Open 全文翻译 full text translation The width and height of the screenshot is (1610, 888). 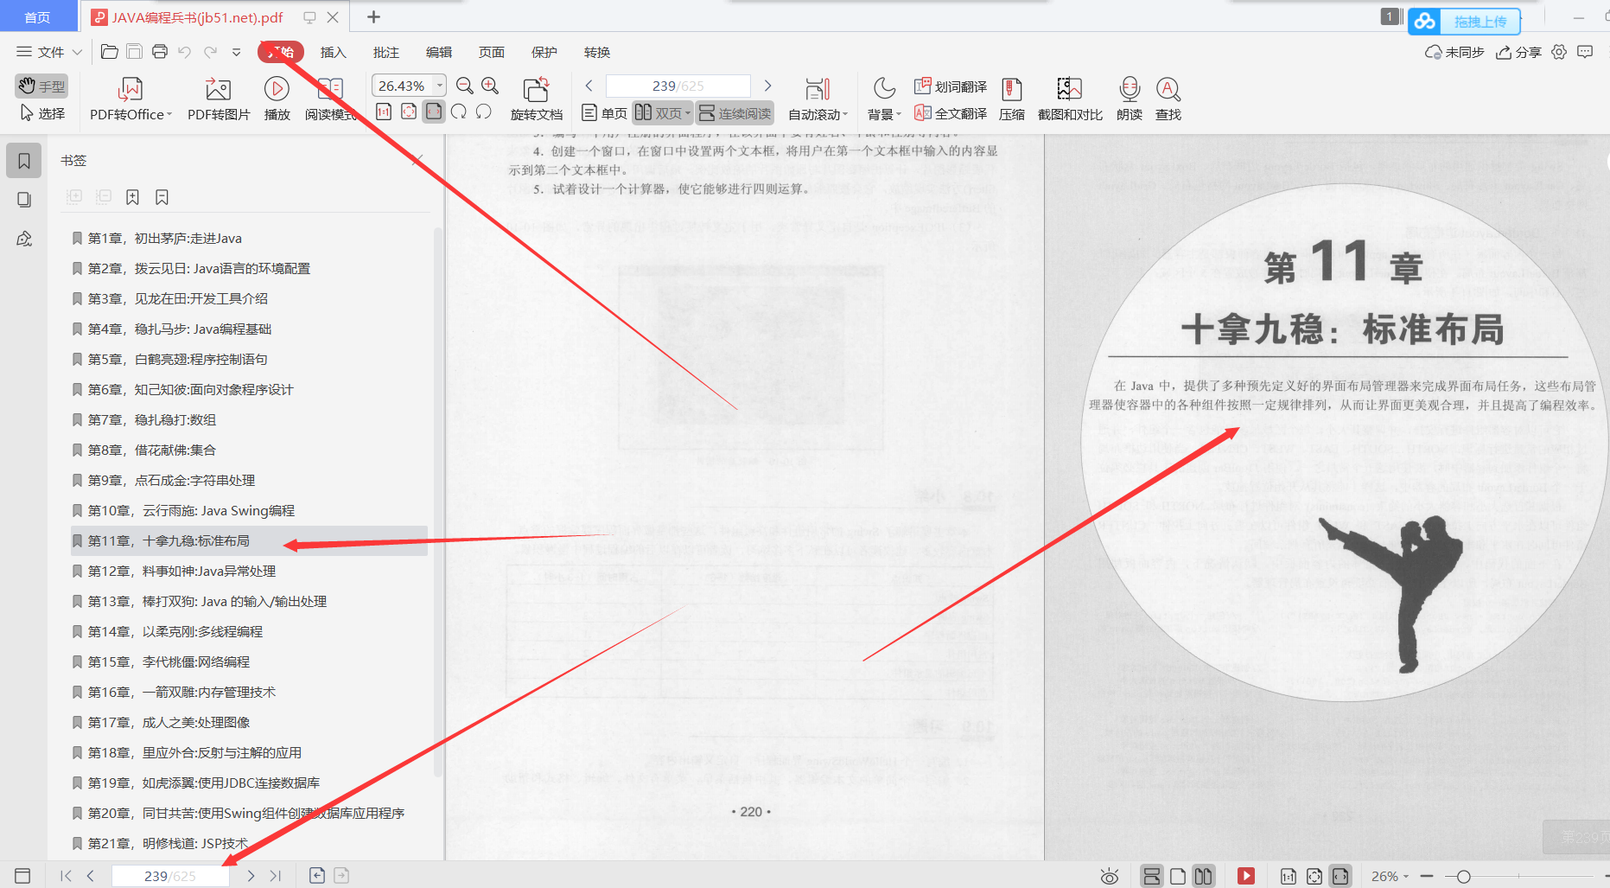951,113
